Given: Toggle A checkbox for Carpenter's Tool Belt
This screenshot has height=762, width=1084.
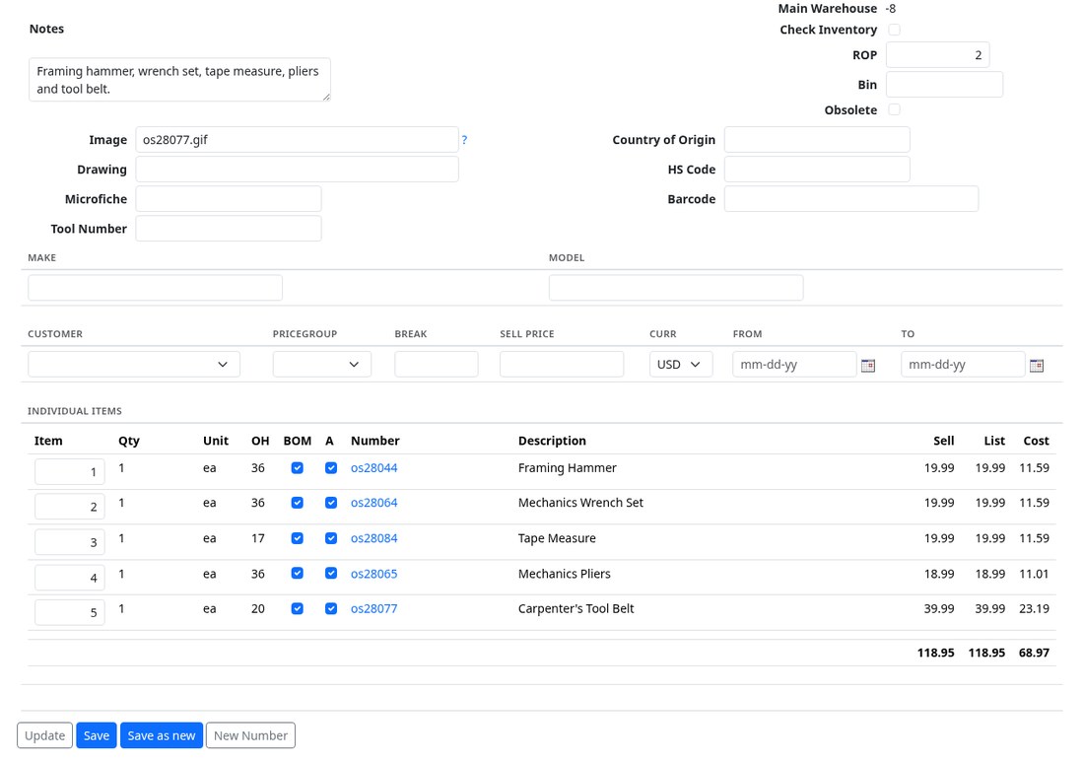Looking at the screenshot, I should [x=331, y=608].
